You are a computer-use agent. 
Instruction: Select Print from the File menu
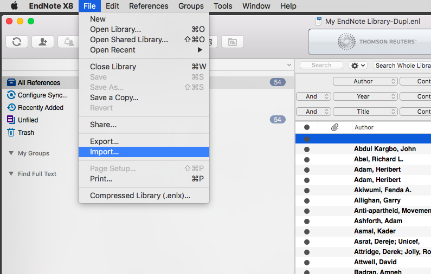(144, 179)
